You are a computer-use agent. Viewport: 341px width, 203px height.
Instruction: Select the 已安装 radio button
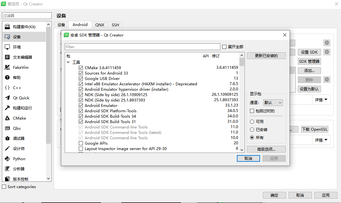(x=252, y=129)
